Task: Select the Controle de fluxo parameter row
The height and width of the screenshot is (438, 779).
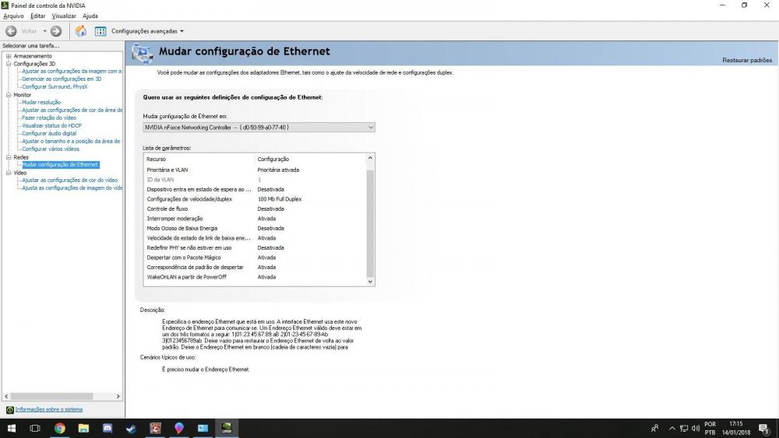Action: point(167,208)
